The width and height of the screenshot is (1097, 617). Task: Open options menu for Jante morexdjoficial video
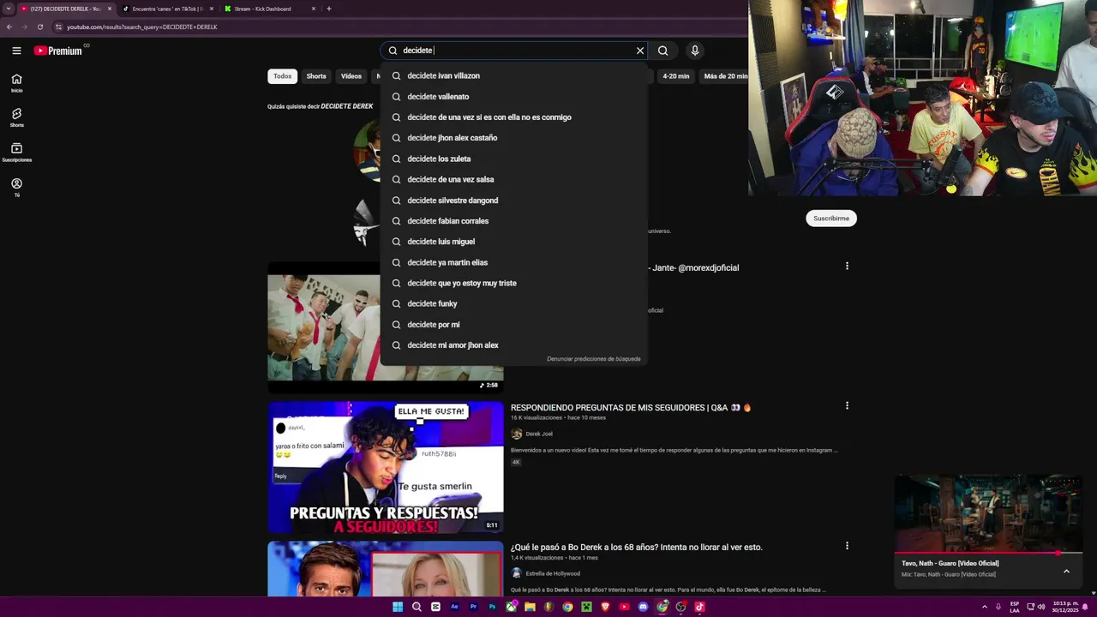(847, 266)
